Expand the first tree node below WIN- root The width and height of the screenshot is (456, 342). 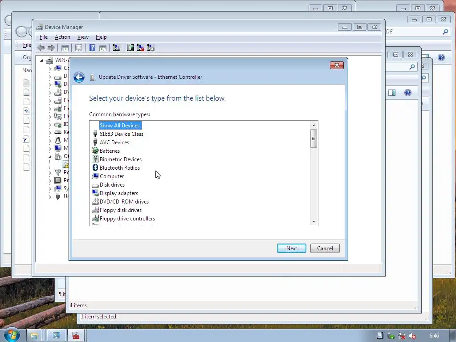(50, 69)
